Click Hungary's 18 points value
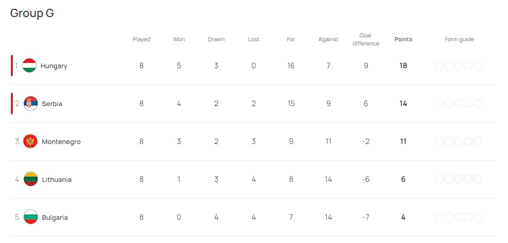This screenshot has width=508, height=243. [403, 66]
